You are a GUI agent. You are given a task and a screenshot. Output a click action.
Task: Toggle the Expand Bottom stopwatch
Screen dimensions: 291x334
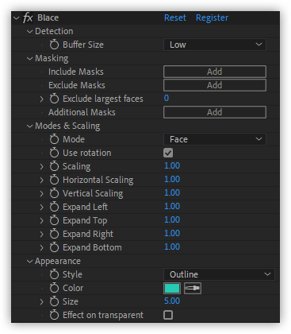tap(54, 247)
